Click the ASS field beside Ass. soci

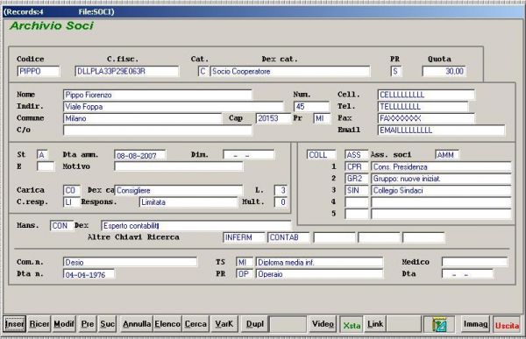click(356, 155)
